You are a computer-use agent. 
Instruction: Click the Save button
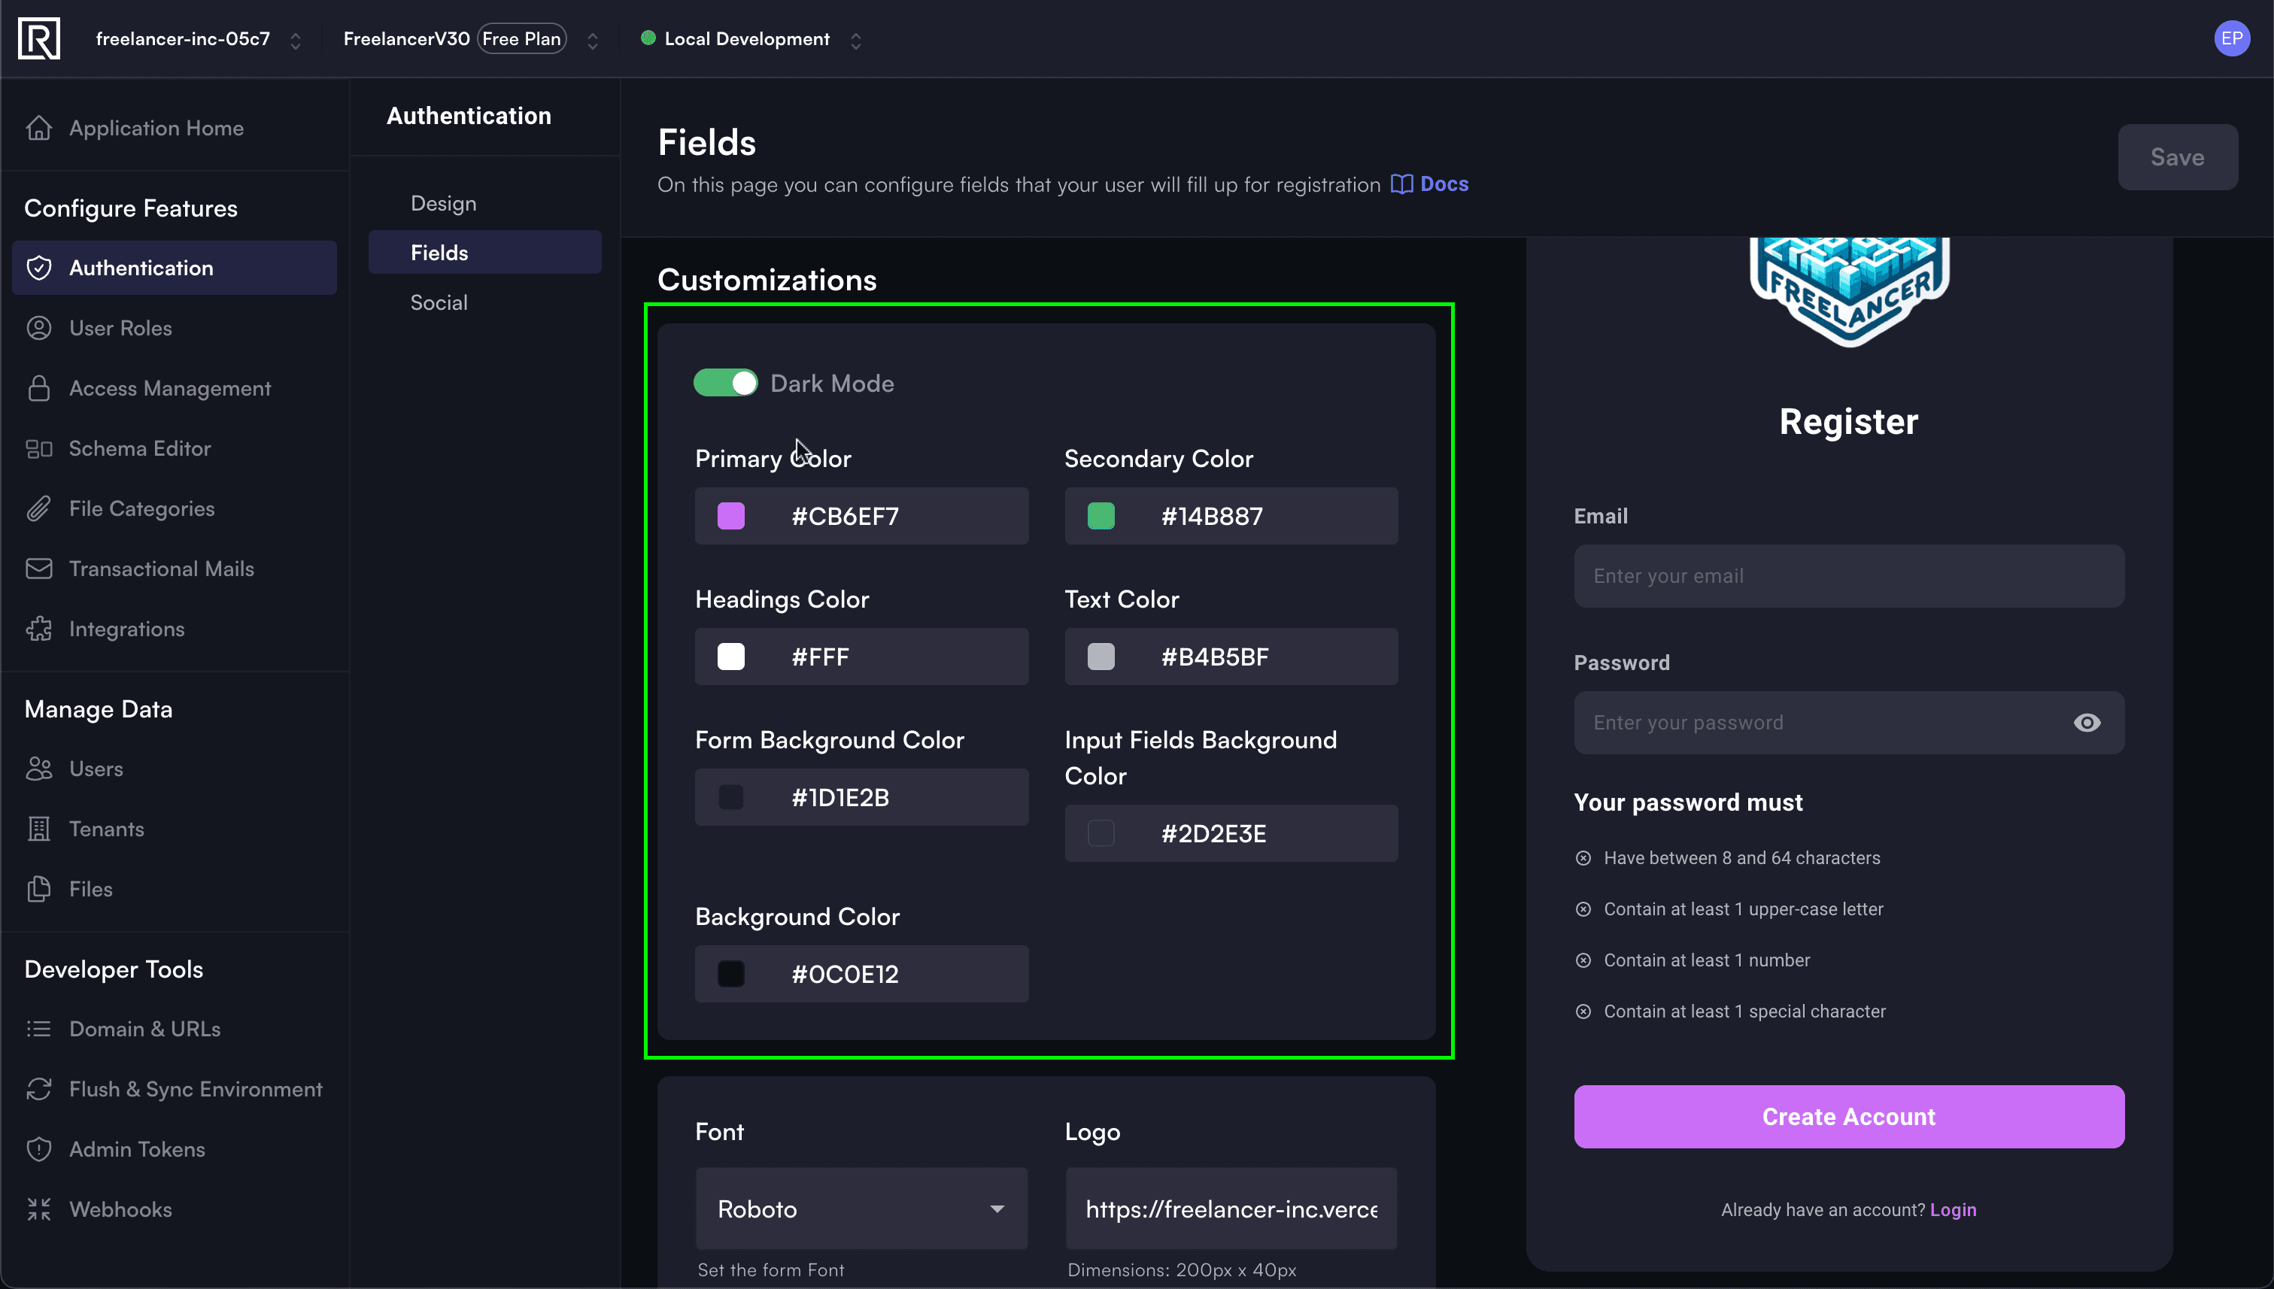coord(2178,158)
